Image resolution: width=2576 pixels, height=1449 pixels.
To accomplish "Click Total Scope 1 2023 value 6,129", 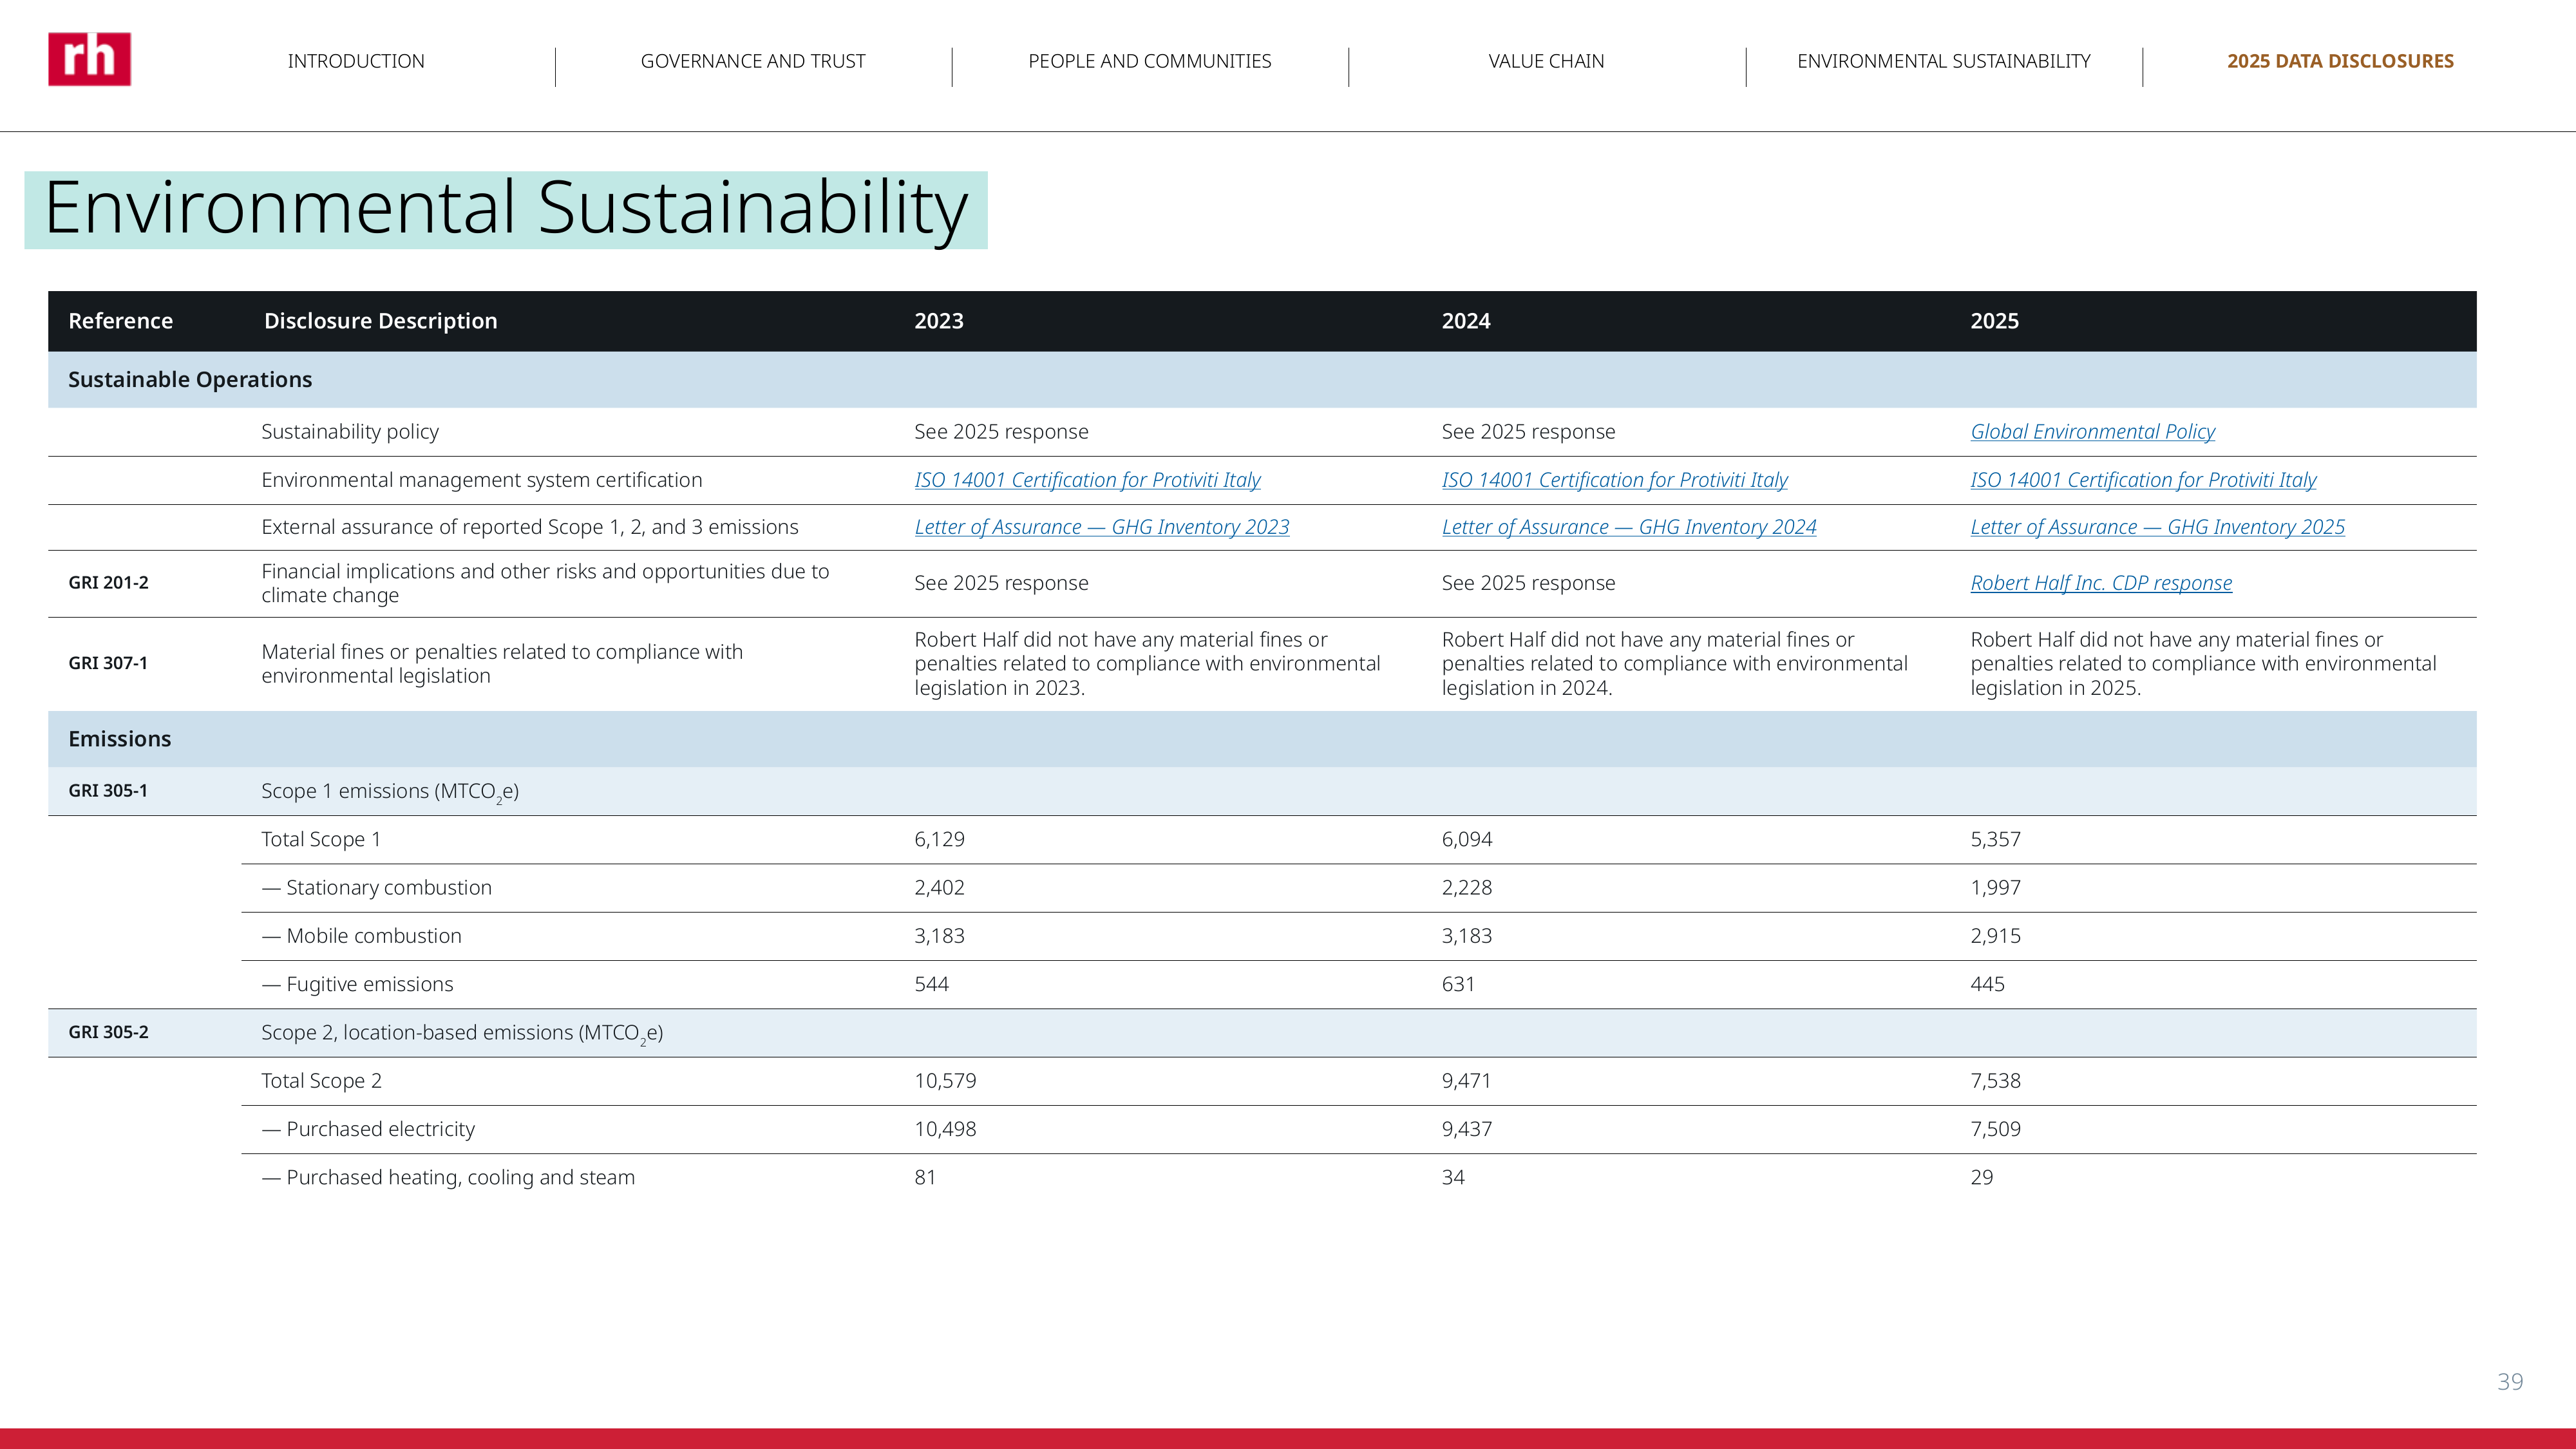I will pyautogui.click(x=939, y=840).
